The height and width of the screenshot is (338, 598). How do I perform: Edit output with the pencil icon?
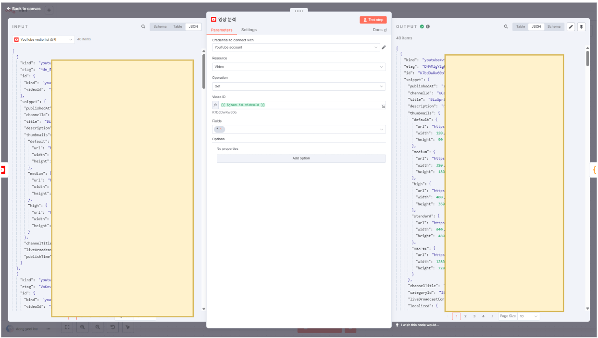coord(571,27)
